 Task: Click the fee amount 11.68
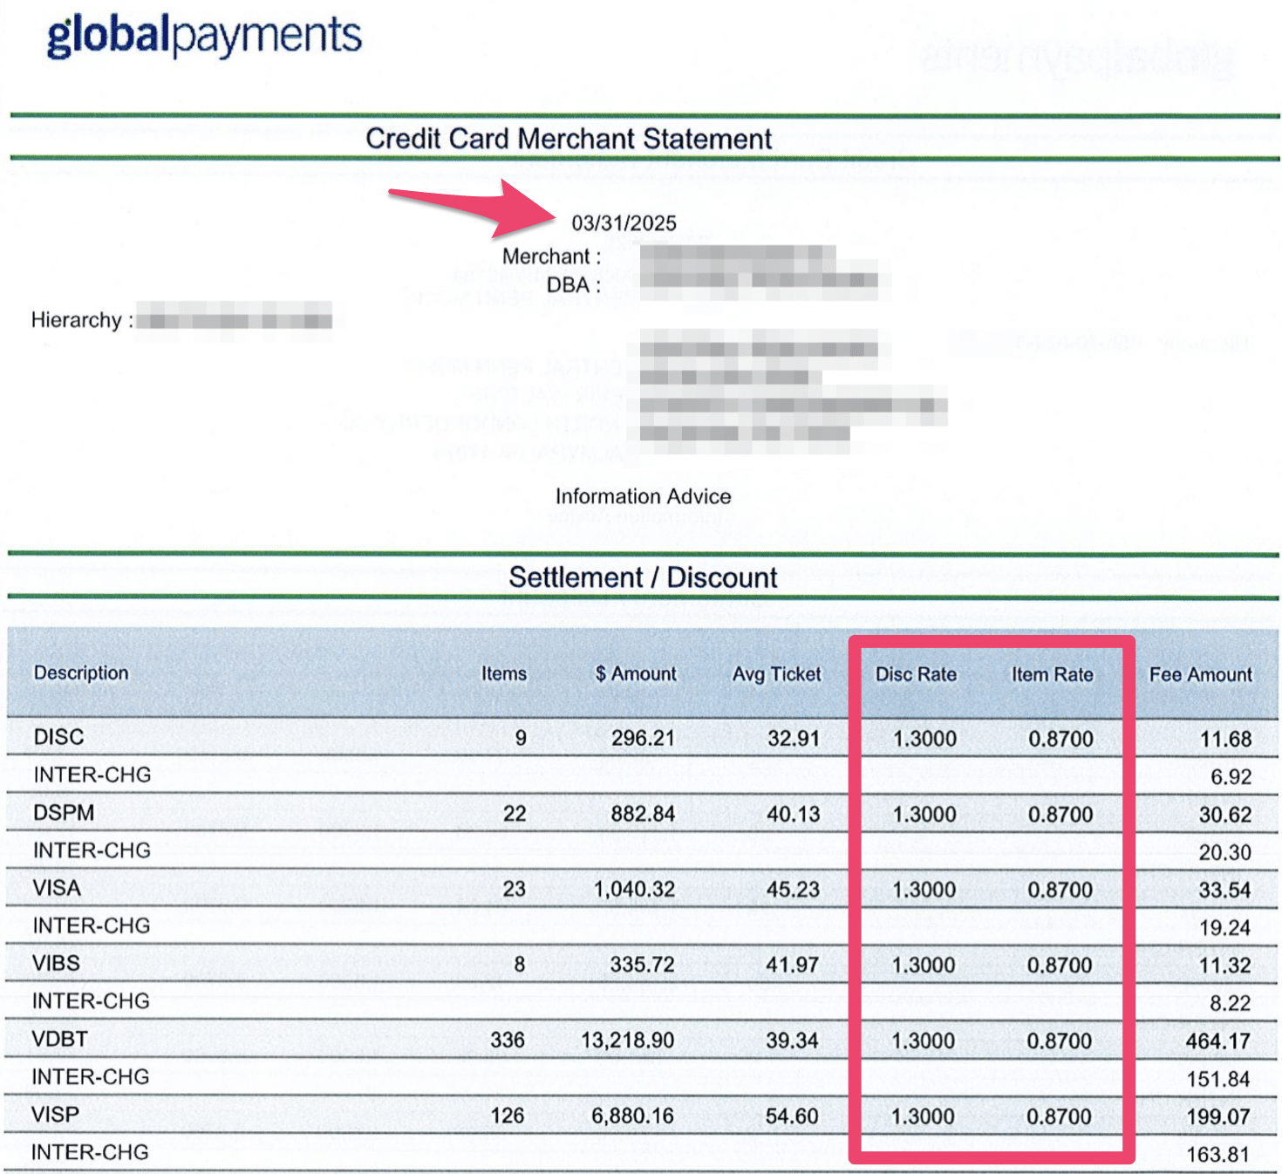click(x=1225, y=740)
